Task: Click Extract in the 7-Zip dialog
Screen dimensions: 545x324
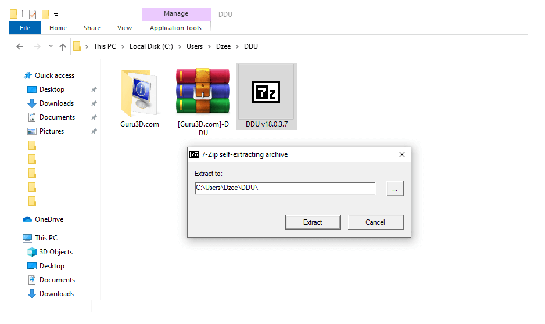Action: click(x=313, y=222)
